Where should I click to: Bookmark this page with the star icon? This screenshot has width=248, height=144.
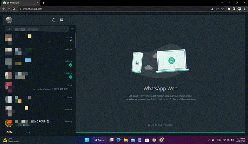223,9
